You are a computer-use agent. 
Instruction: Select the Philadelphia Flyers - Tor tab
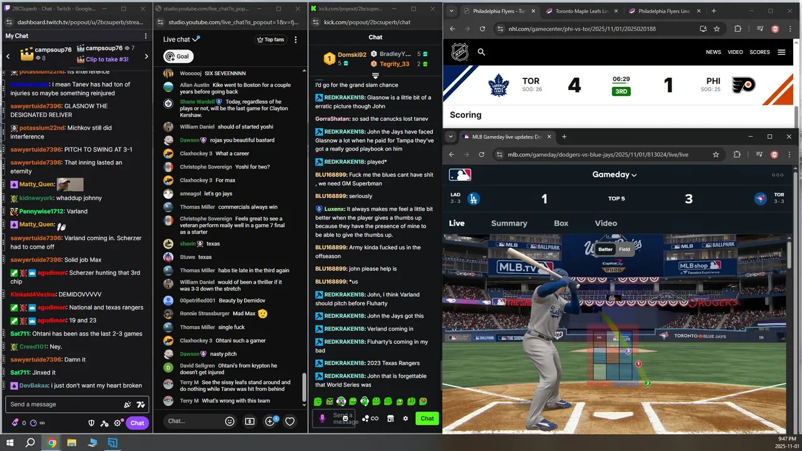[x=499, y=11]
